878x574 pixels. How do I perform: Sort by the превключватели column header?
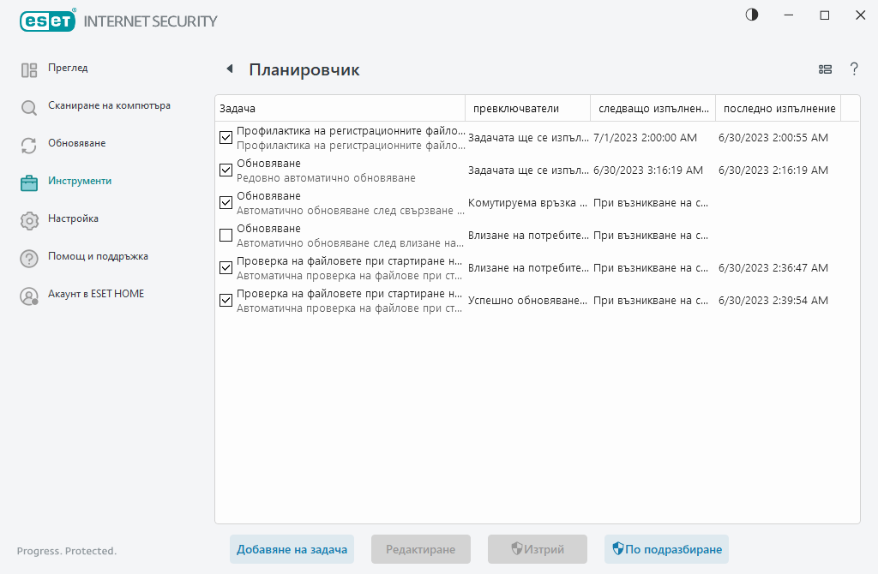527,109
